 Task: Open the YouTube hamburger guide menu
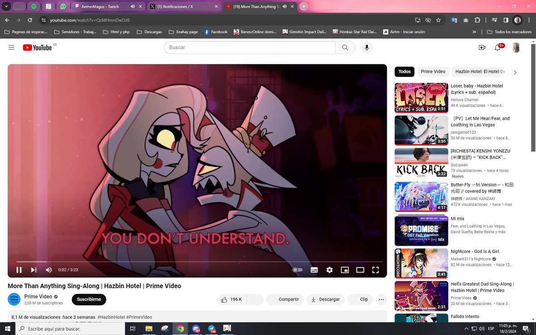tap(11, 47)
